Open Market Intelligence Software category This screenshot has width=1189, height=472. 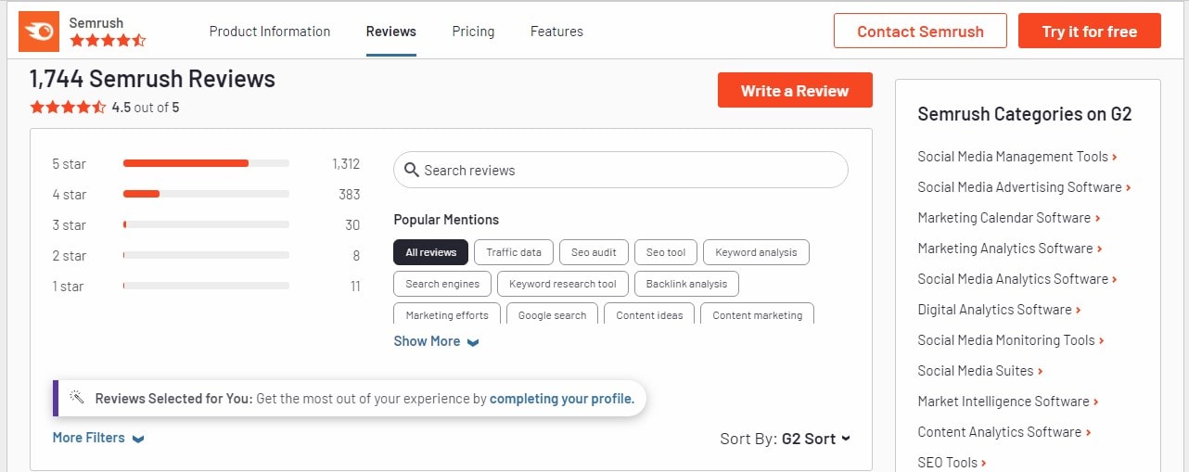pyautogui.click(x=1007, y=402)
